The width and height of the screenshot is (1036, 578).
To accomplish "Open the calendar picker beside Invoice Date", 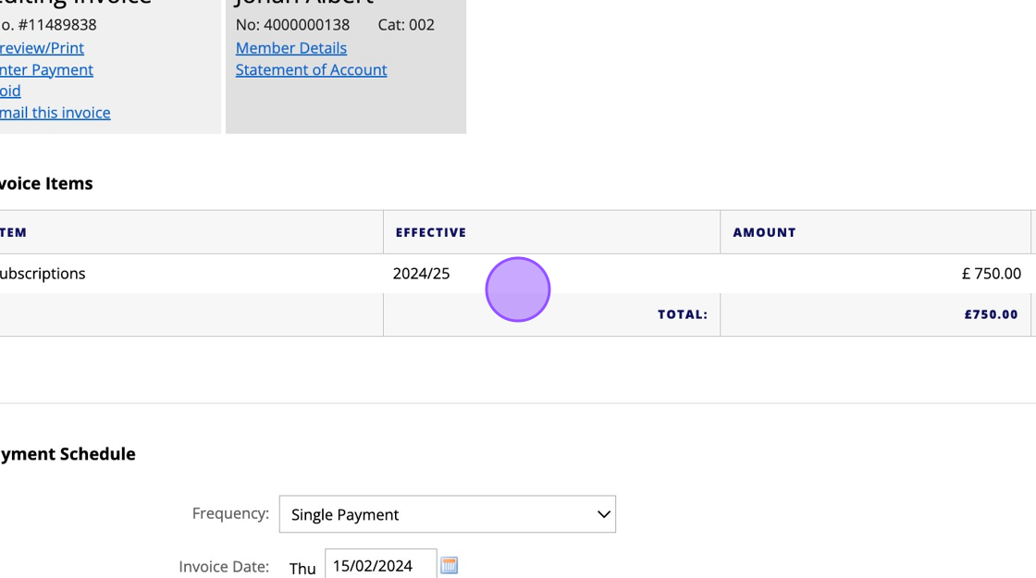I will click(450, 565).
